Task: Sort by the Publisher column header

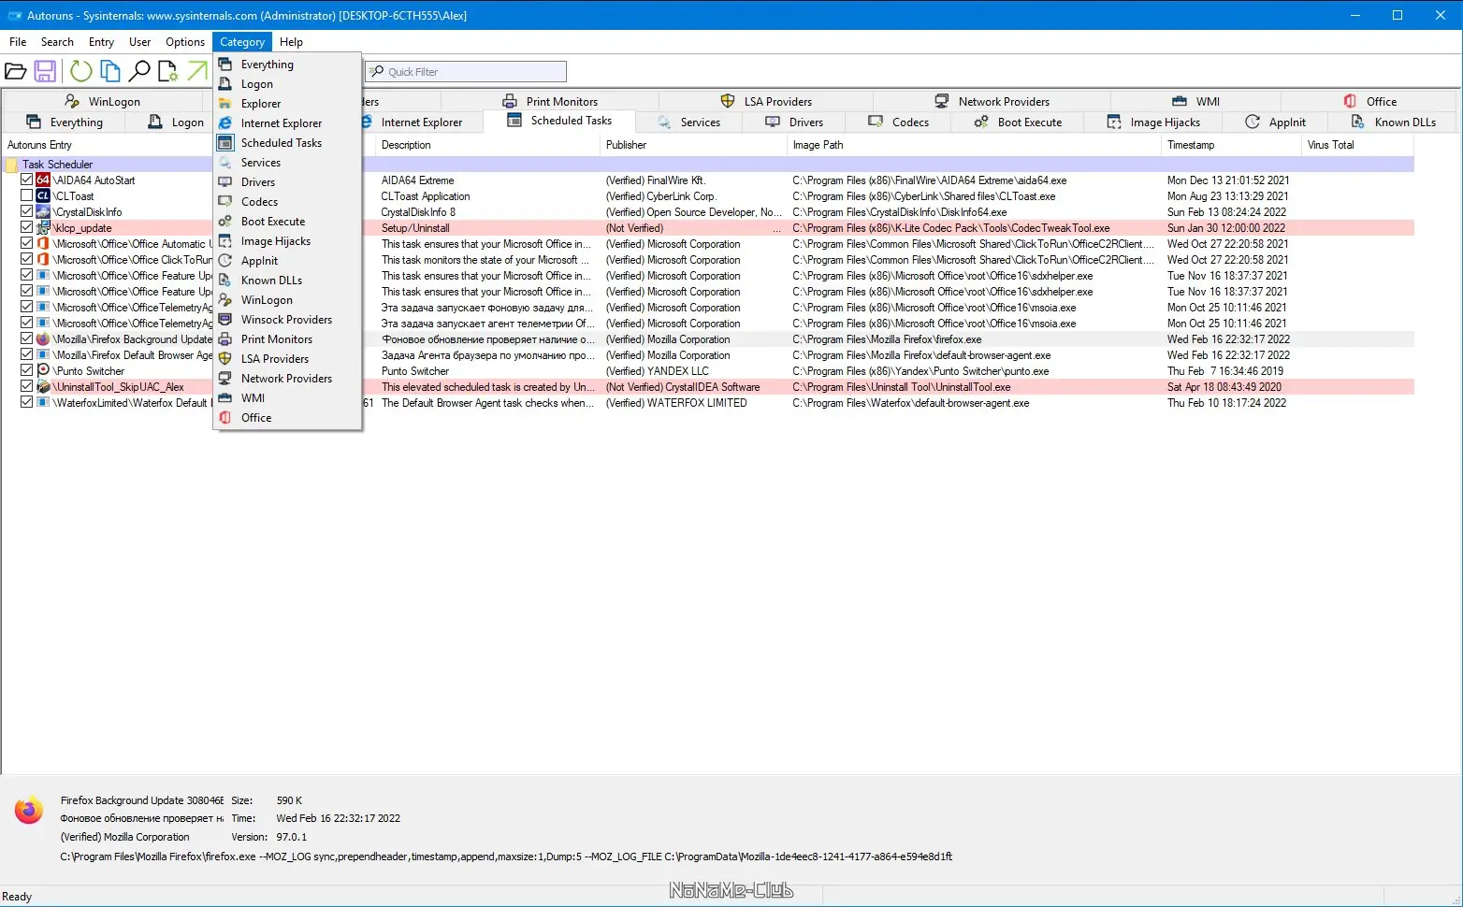Action: 693,145
